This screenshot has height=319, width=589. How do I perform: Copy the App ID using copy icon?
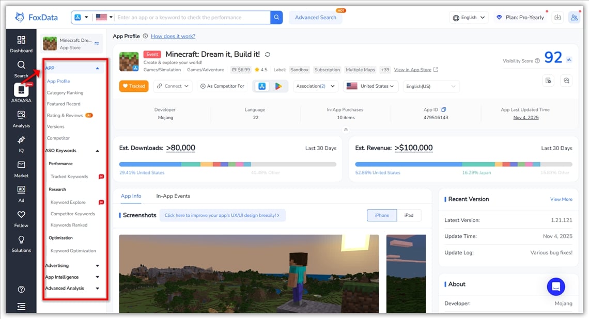pos(443,110)
